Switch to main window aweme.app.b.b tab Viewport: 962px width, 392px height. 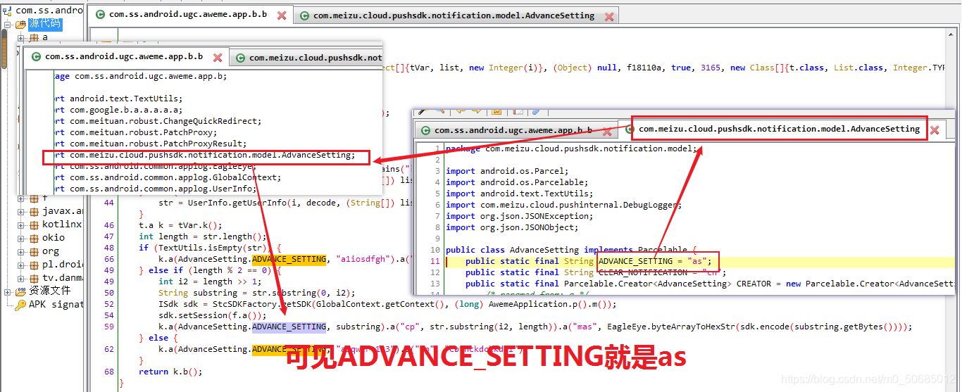click(192, 15)
